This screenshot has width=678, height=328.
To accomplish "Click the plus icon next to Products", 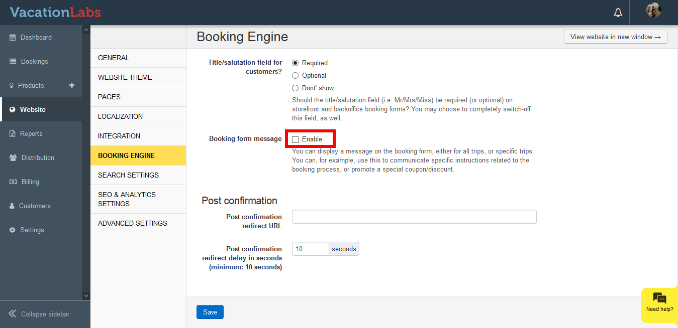I will pyautogui.click(x=72, y=85).
